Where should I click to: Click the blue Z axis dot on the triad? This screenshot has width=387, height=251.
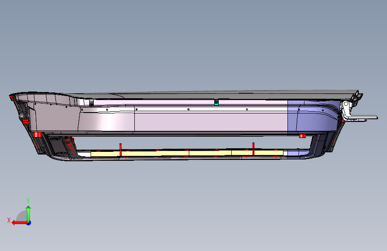click(29, 223)
